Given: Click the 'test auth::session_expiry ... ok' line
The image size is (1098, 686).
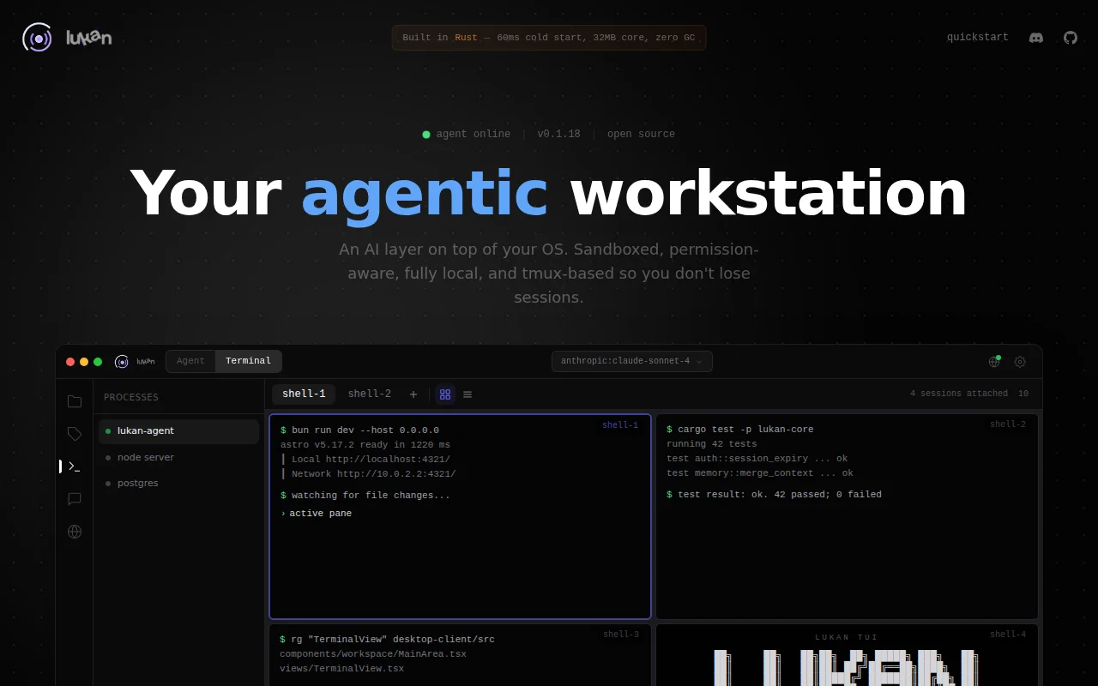Looking at the screenshot, I should [757, 459].
